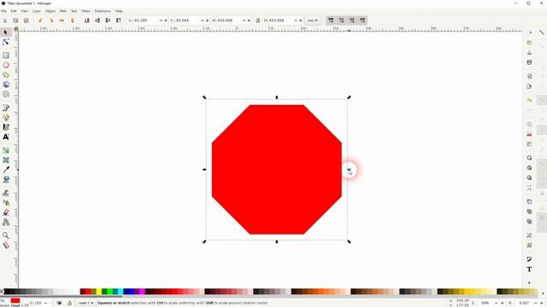The image size is (547, 307).
Task: Toggle scale rounded corners option
Action: [341, 20]
